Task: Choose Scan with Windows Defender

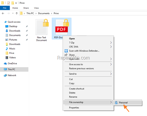Action: click(84, 51)
